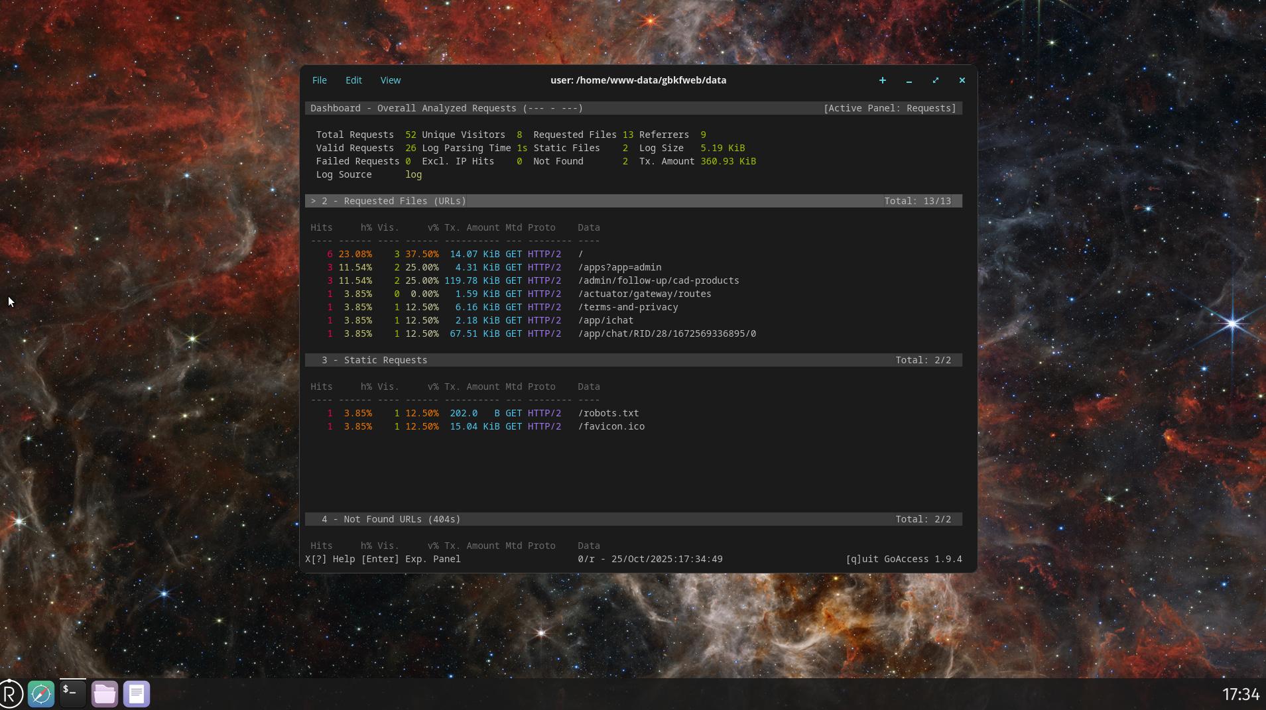Select the /admin/follow-up/cad-products row
The height and width of the screenshot is (710, 1266).
tap(658, 280)
